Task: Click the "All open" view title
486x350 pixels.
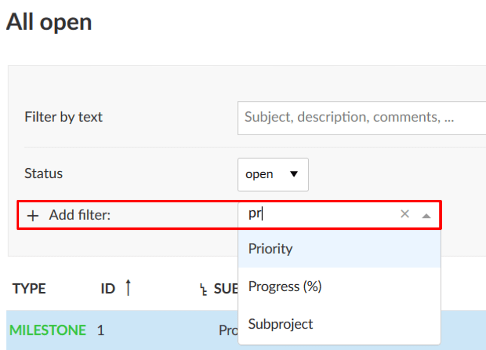Action: (x=49, y=23)
